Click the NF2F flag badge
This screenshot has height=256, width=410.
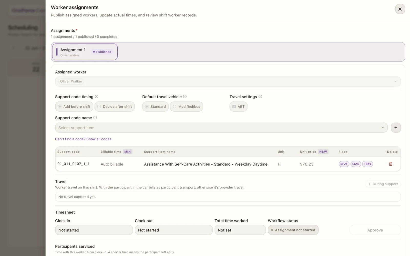(344, 164)
